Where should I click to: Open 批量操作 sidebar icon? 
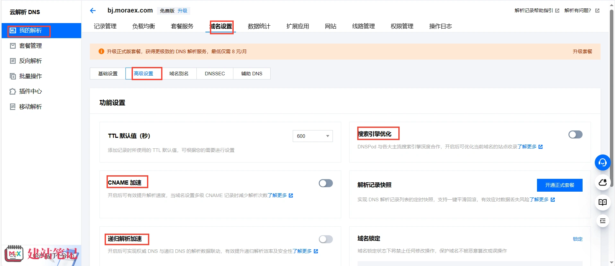(x=13, y=76)
